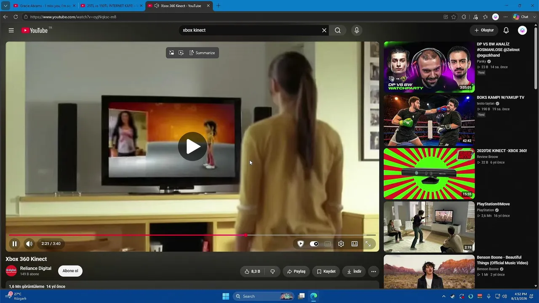The image size is (539, 303).
Task: Open the DP VS BW watchparty thumbnail
Action: 429,67
